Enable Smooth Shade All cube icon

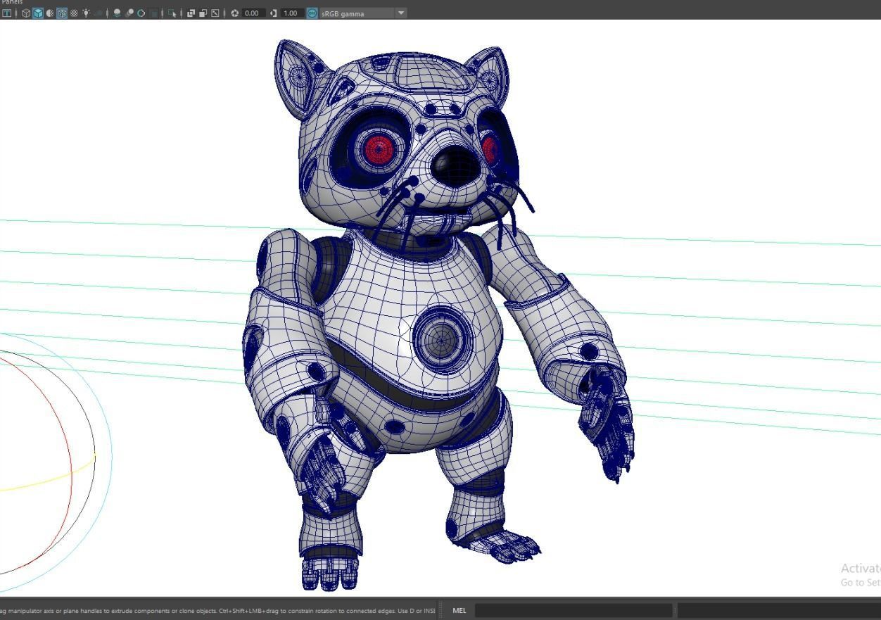[x=38, y=13]
